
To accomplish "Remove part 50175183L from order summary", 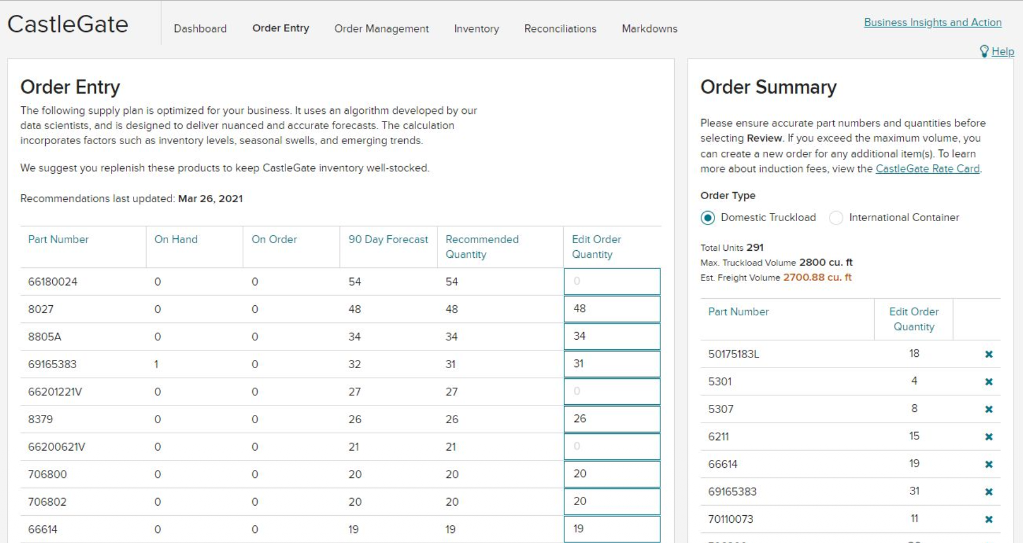I will coord(989,354).
